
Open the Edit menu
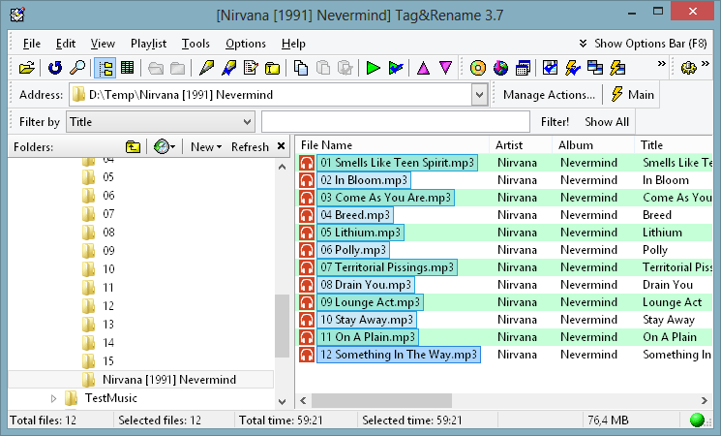[66, 44]
